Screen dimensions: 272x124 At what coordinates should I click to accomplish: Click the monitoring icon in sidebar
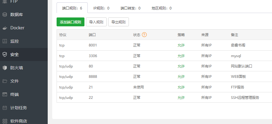[5, 41]
